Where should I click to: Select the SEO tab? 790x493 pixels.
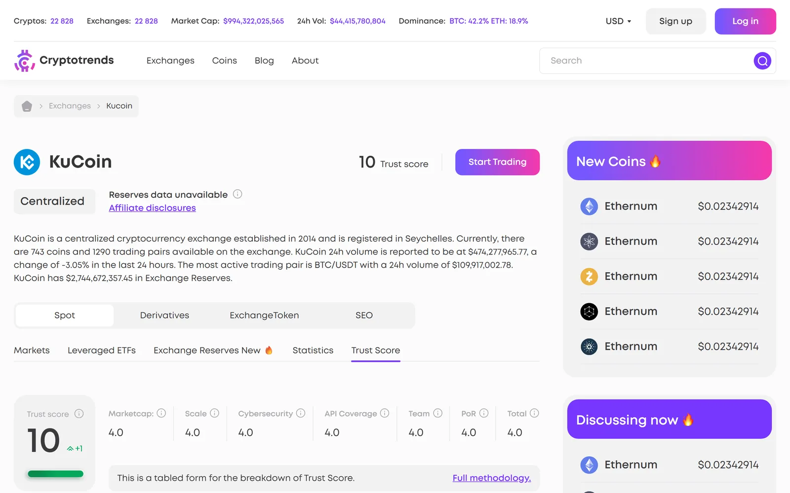[x=364, y=316]
